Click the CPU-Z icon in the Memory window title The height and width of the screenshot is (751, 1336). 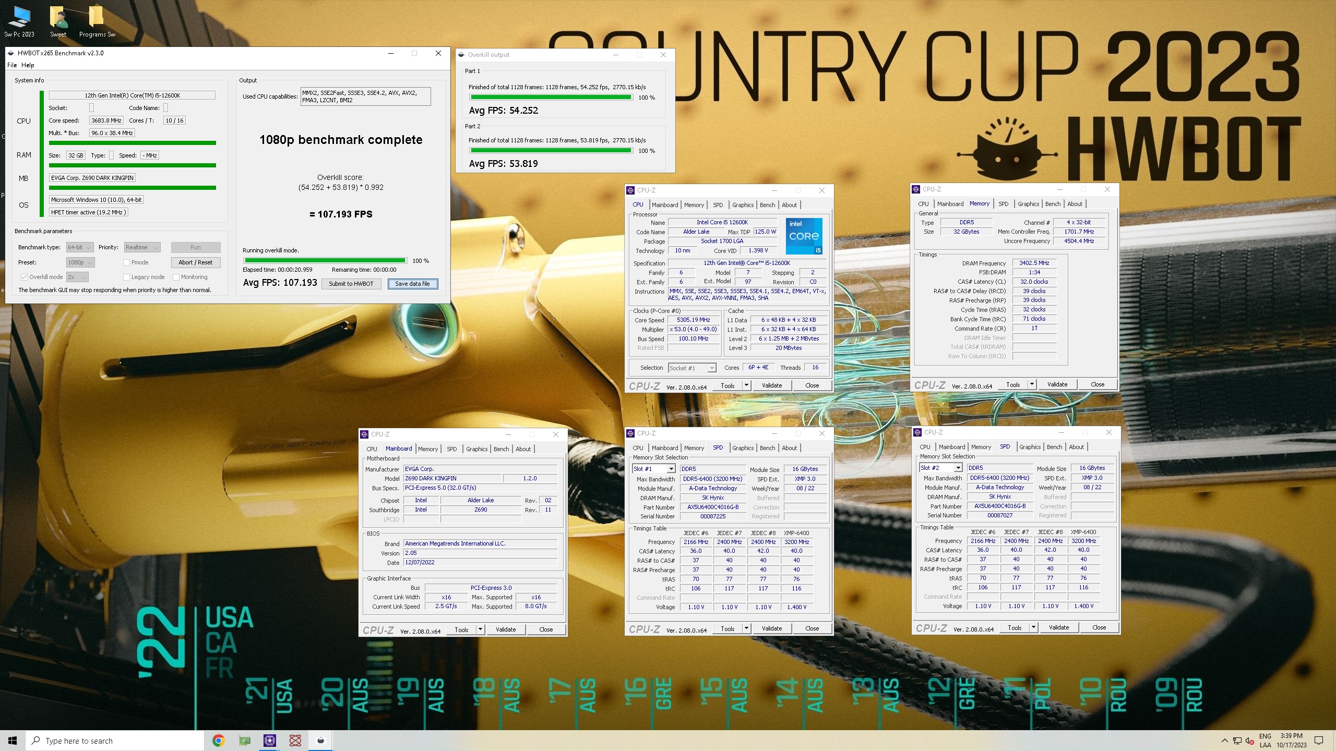coord(916,189)
